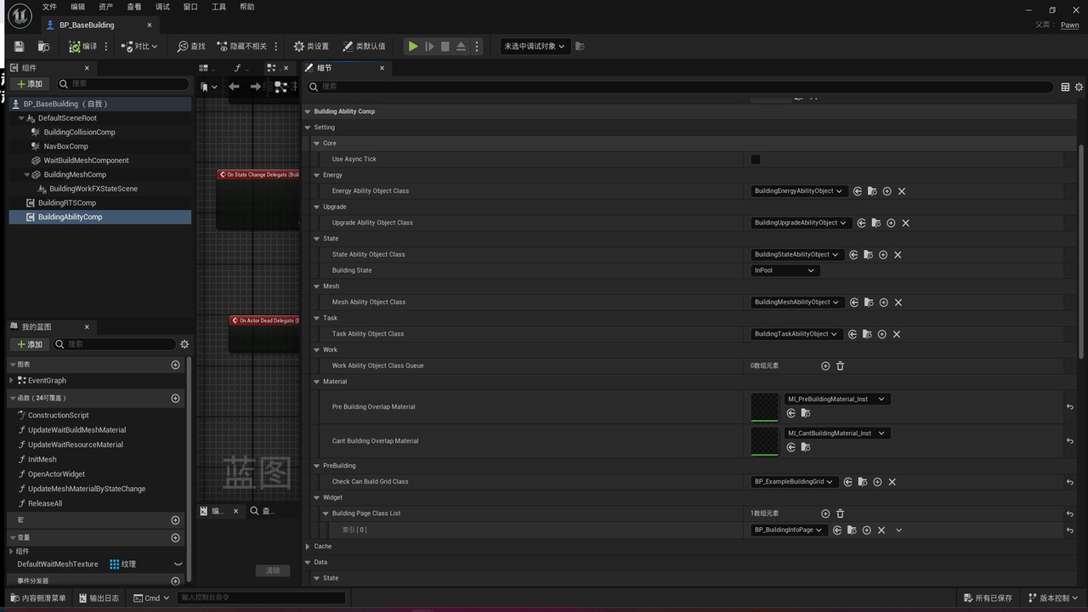The width and height of the screenshot is (1088, 612).
Task: Click the MI_PreBuildingMaterial_Inst material thumbnail
Action: point(765,407)
